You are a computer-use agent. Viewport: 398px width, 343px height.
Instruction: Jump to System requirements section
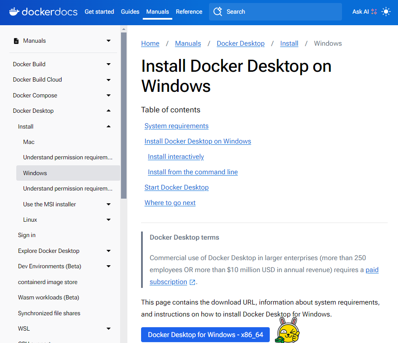(x=177, y=126)
